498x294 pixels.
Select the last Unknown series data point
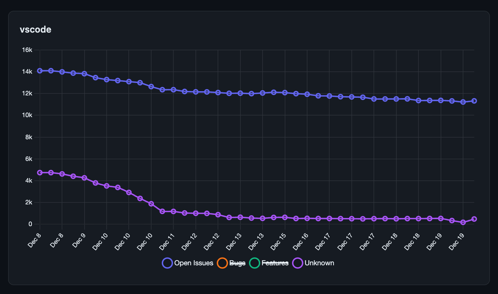(474, 219)
